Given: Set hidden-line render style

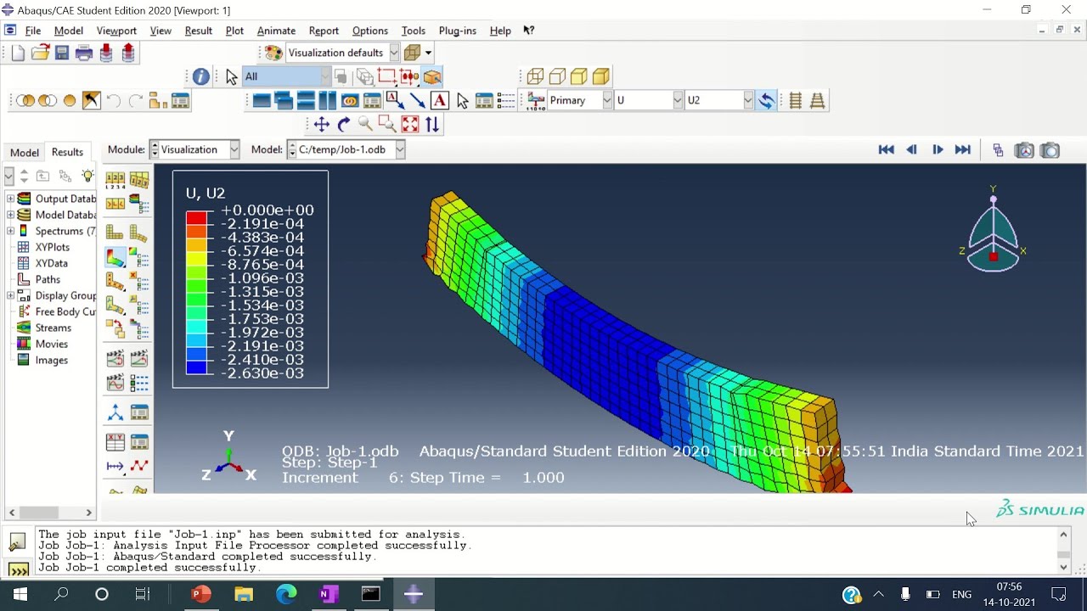Looking at the screenshot, I should pyautogui.click(x=557, y=76).
